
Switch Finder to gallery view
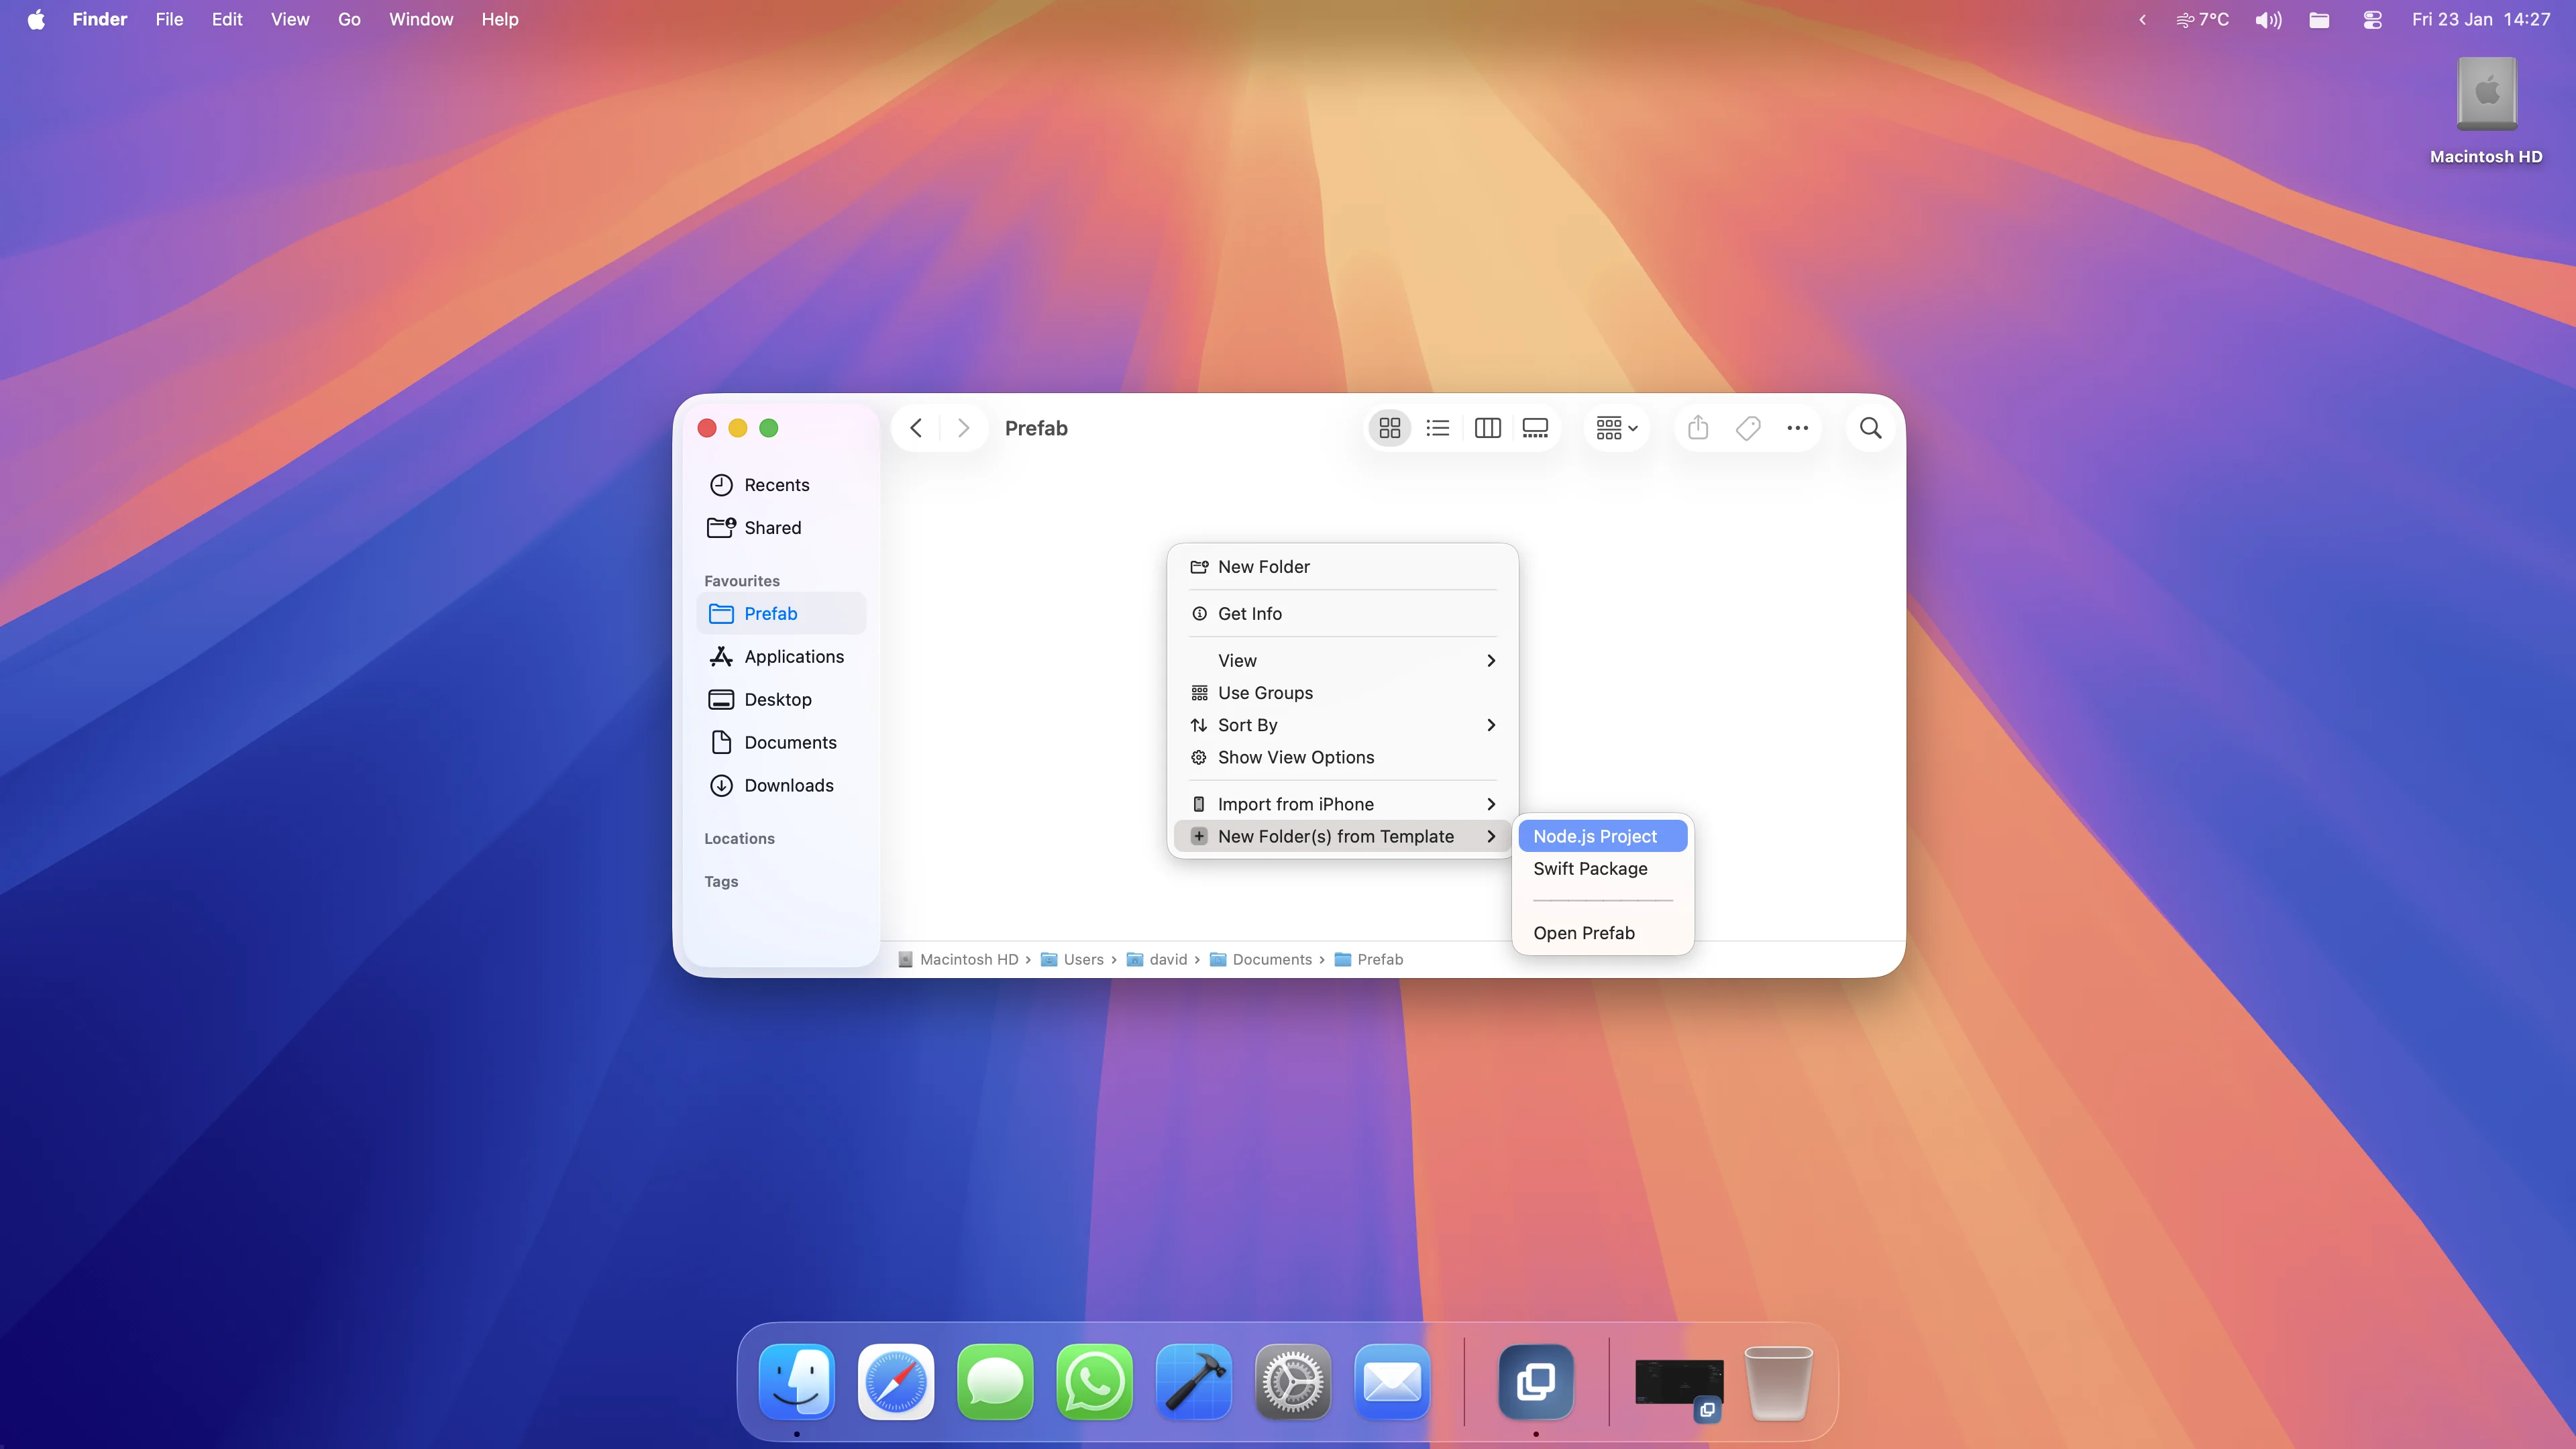click(1535, 427)
